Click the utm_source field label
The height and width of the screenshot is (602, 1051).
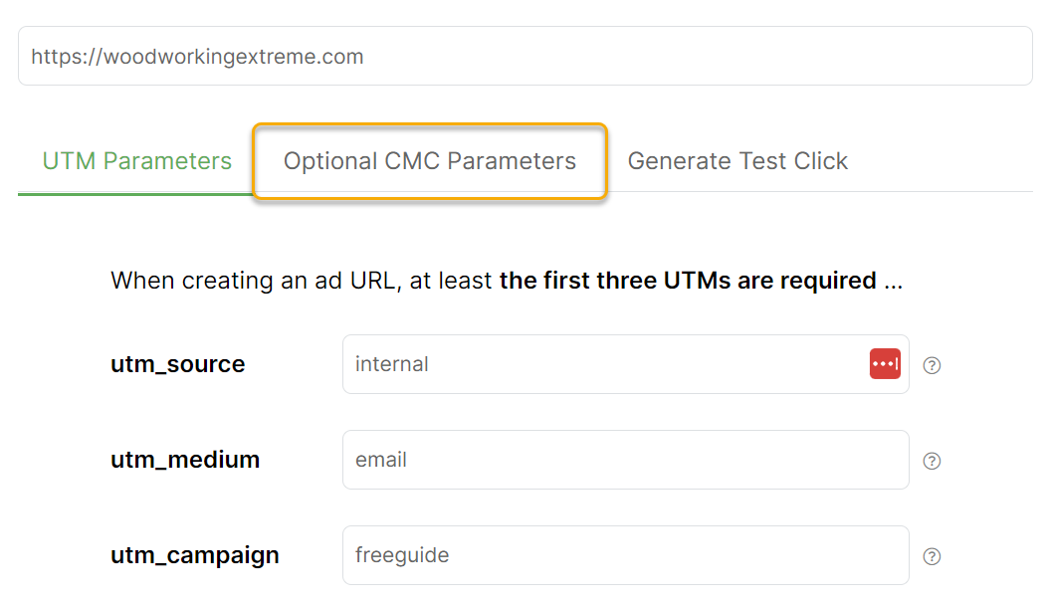pos(178,364)
